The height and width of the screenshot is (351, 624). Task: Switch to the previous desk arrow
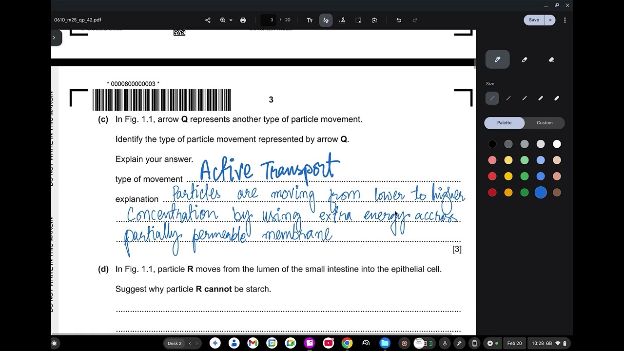tap(190, 343)
